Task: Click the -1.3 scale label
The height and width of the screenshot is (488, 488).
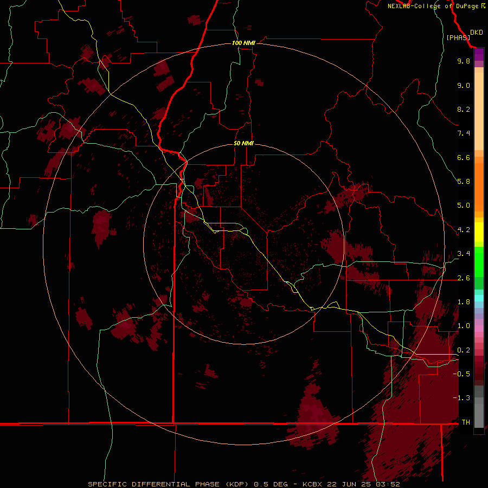Action: [x=461, y=398]
